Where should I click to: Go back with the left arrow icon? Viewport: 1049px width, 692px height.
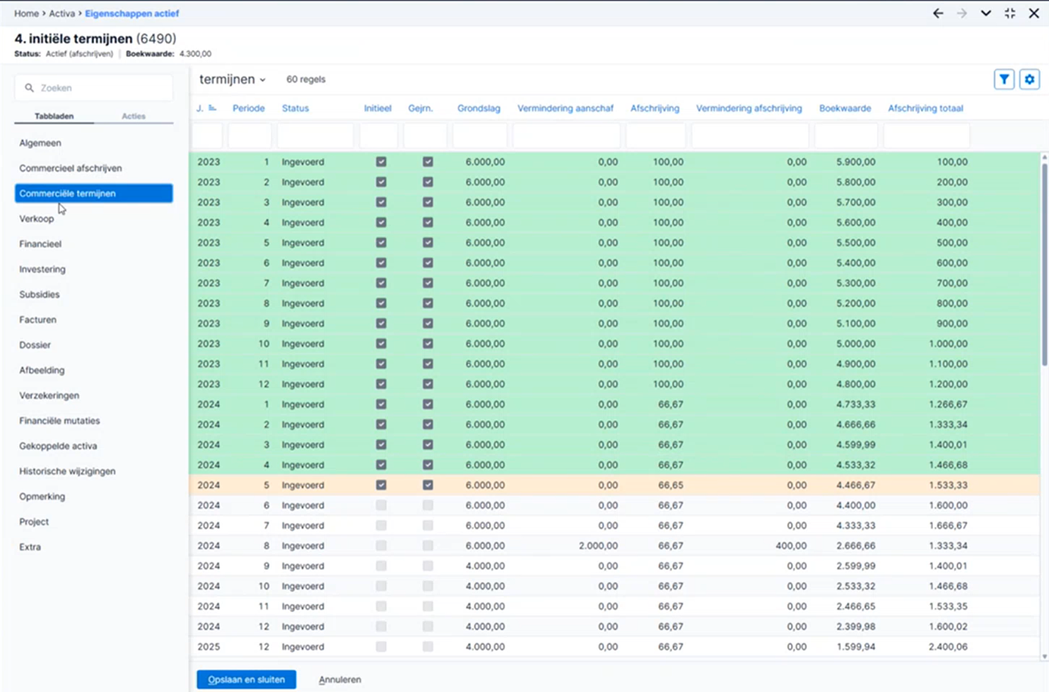pos(938,13)
